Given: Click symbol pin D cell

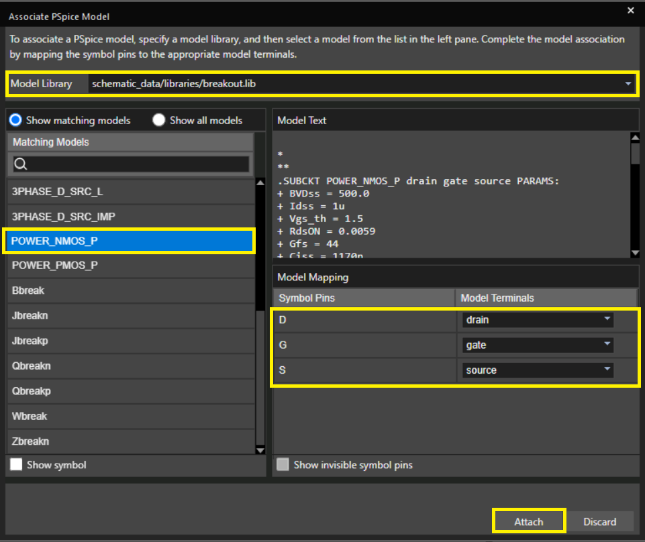Looking at the screenshot, I should coord(364,320).
